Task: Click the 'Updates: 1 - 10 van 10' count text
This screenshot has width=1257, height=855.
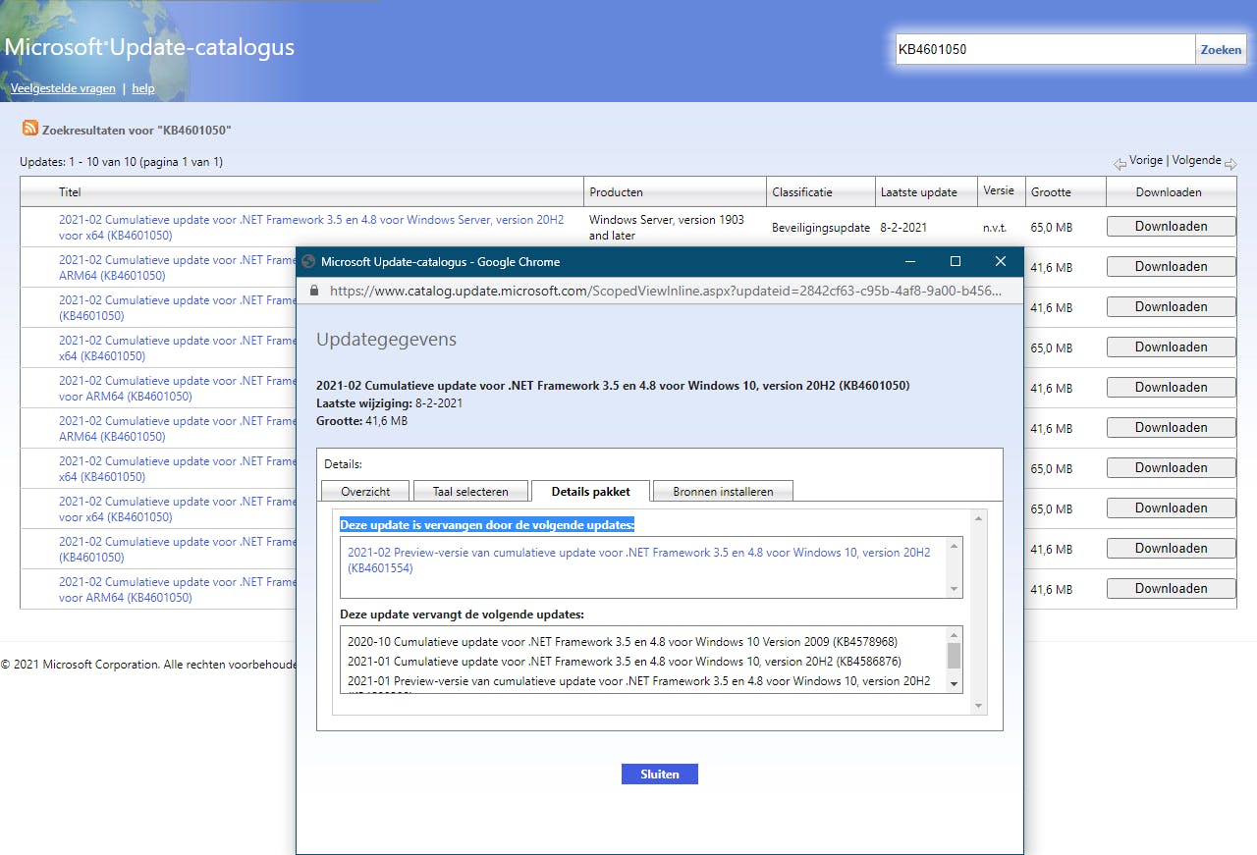Action: click(121, 162)
